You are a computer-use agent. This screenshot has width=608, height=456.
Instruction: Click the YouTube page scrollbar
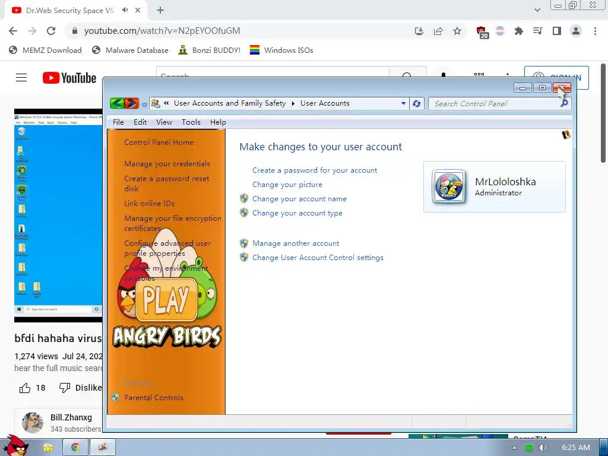pos(603,112)
